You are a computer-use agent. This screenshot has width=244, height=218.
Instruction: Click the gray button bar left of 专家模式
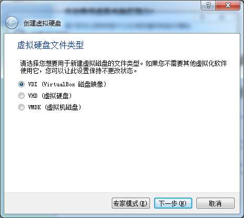[58, 203]
